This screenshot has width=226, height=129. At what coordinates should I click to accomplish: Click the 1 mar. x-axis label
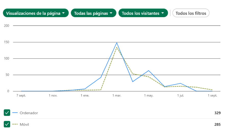[x=117, y=95]
